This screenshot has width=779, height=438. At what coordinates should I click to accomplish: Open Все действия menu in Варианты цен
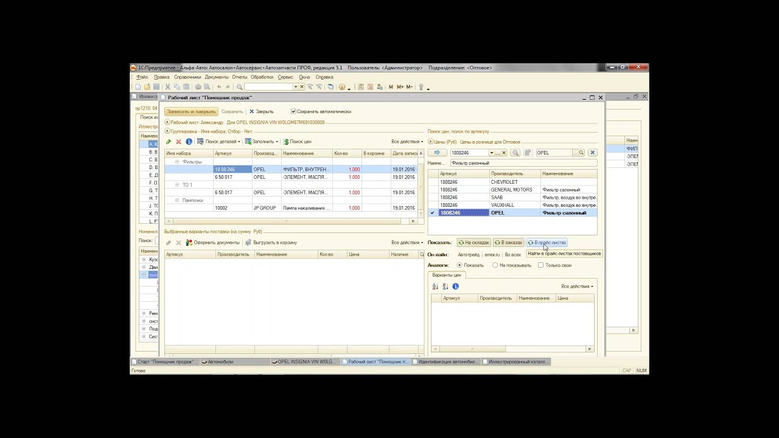click(x=577, y=287)
